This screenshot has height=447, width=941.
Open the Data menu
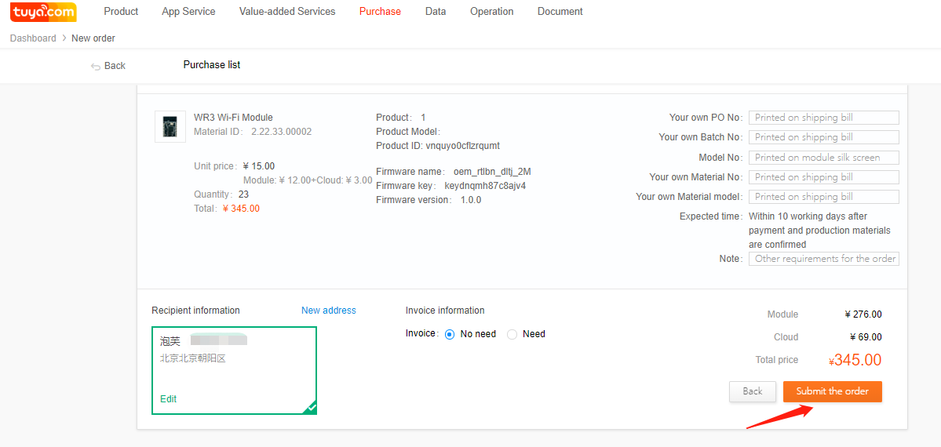(436, 12)
